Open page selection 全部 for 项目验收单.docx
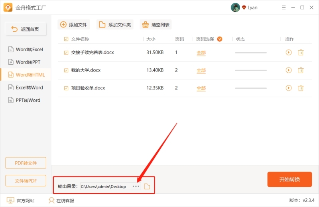 click(x=201, y=88)
